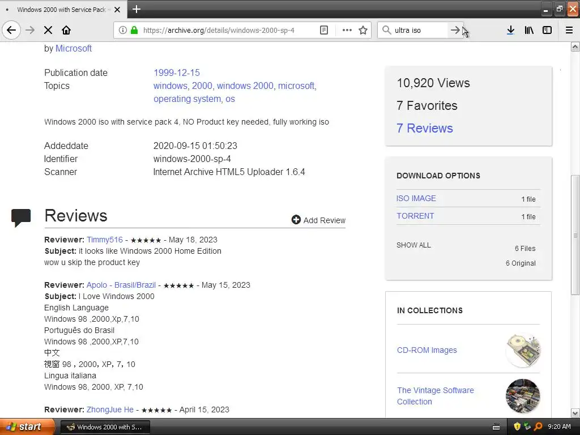Click the ultra iso search field
Screen dimensions: 580x435
(420, 31)
